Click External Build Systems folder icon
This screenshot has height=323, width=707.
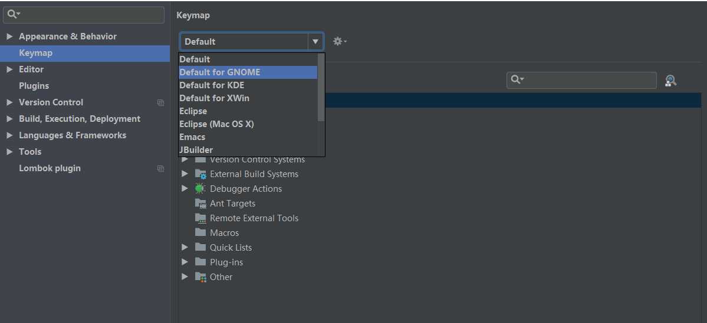[x=200, y=174]
